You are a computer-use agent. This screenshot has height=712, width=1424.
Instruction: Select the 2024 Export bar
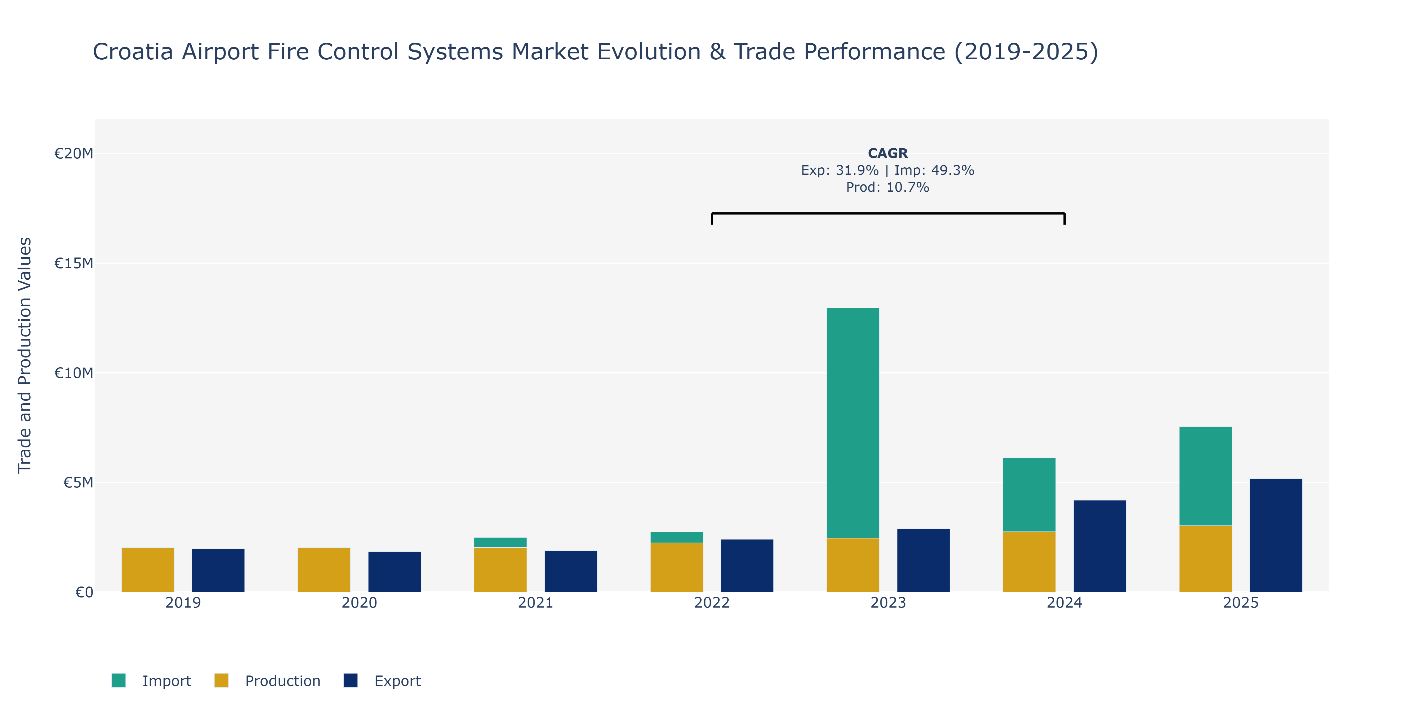[1099, 546]
